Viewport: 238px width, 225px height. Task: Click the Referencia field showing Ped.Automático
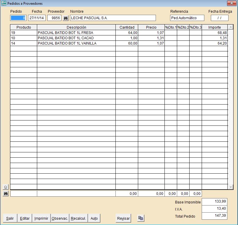(x=187, y=18)
